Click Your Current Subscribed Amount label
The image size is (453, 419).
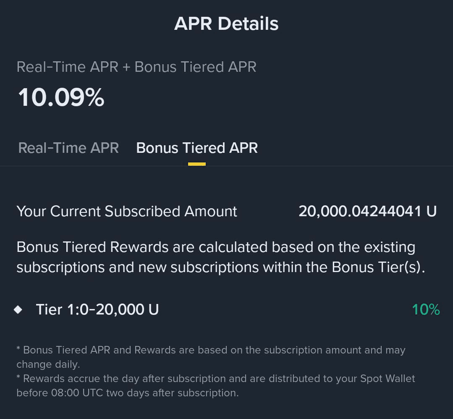pos(127,211)
